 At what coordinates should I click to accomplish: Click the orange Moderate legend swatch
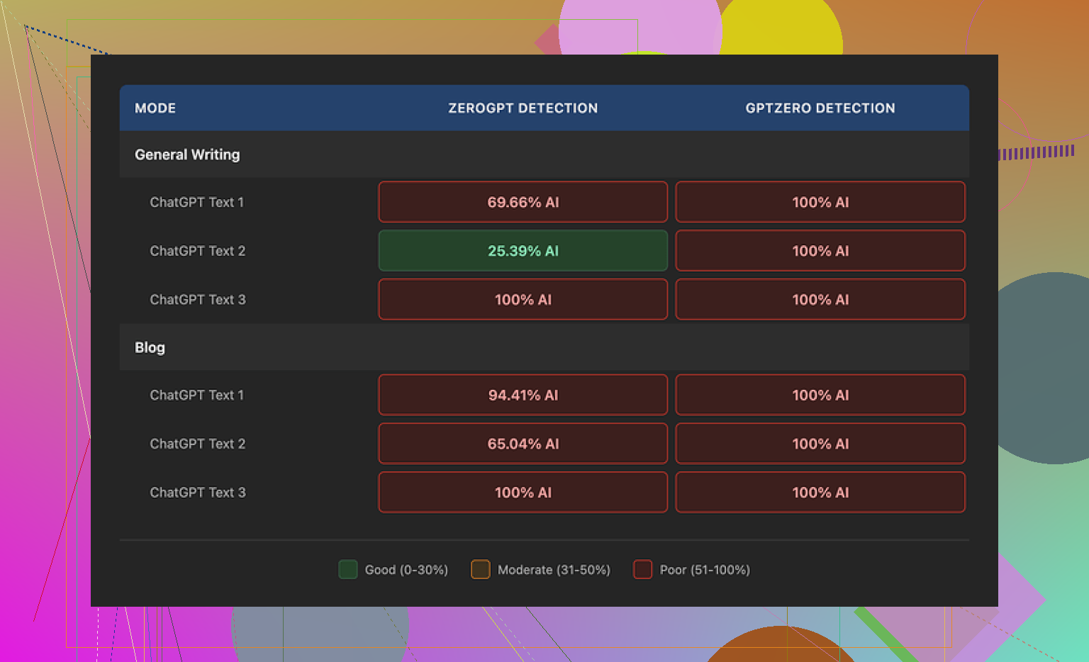(x=480, y=569)
